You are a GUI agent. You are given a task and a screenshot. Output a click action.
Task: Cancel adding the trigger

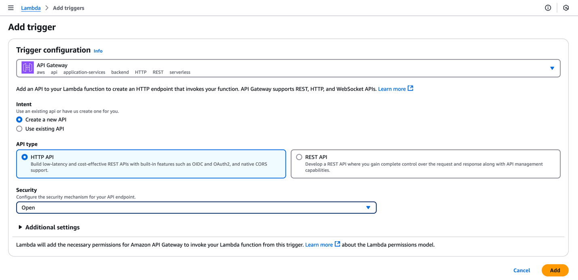(521, 270)
